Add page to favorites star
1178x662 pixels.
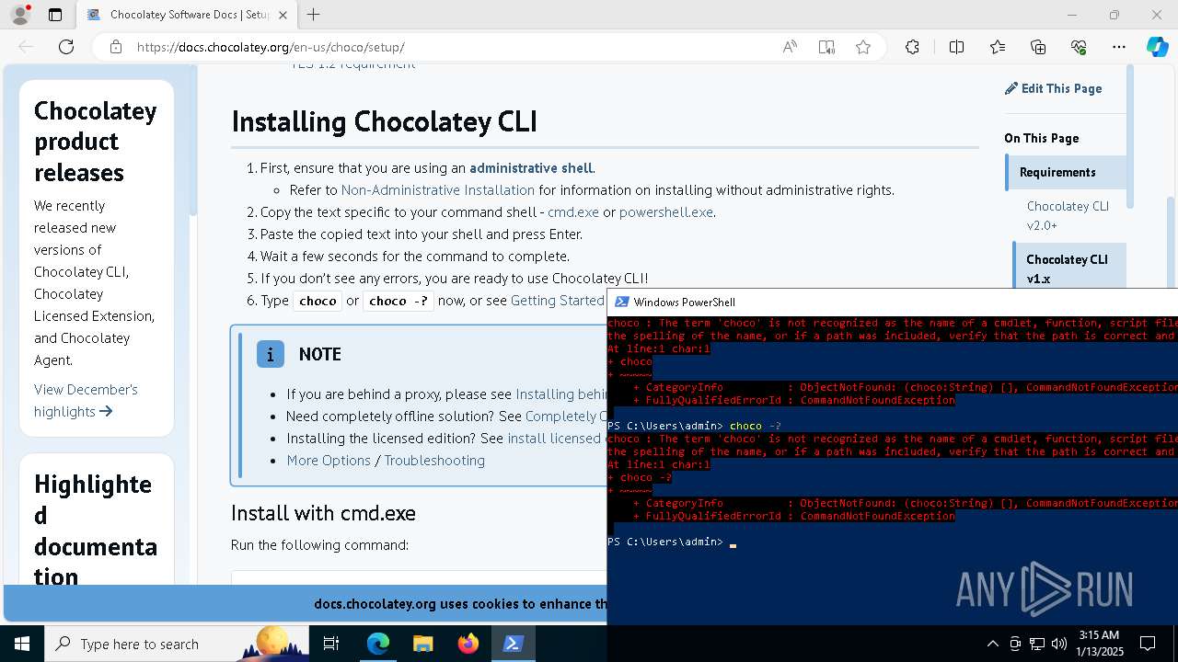coord(863,47)
